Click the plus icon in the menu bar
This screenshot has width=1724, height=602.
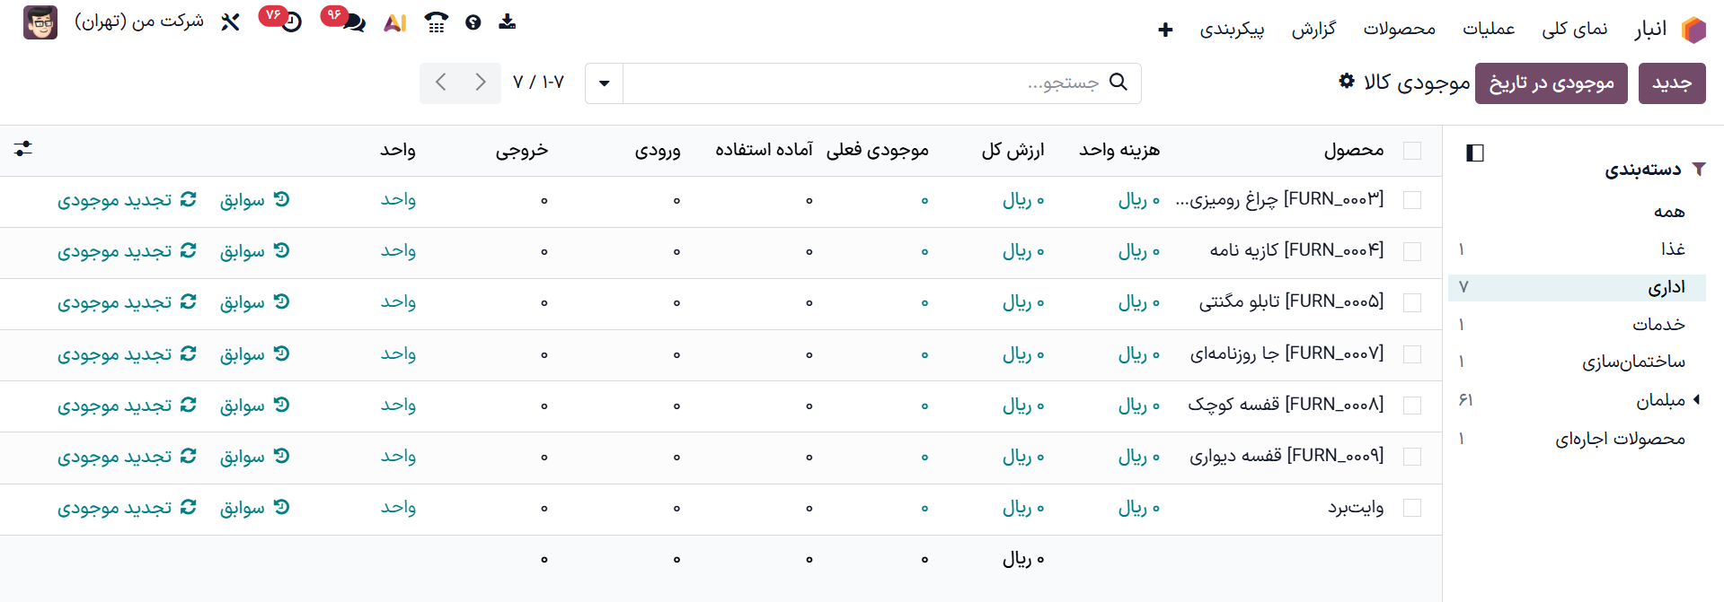[x=1165, y=30]
